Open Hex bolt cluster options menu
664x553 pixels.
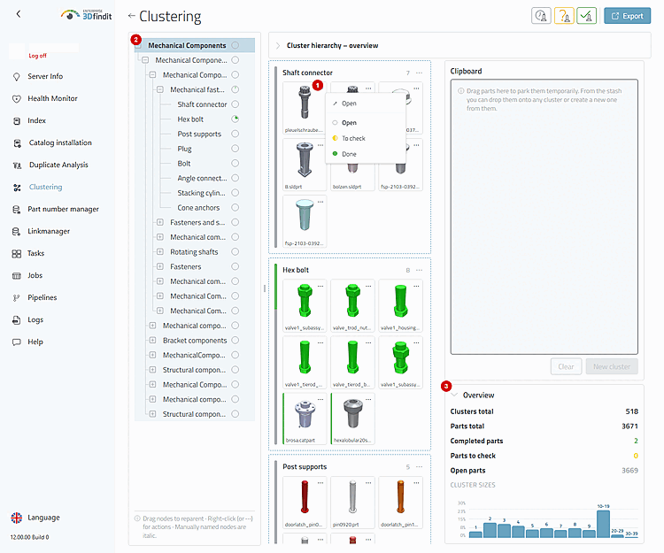point(420,270)
